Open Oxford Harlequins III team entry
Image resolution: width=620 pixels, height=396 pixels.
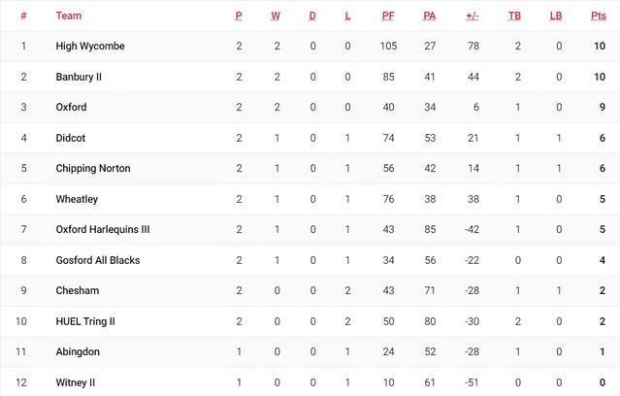(x=103, y=229)
